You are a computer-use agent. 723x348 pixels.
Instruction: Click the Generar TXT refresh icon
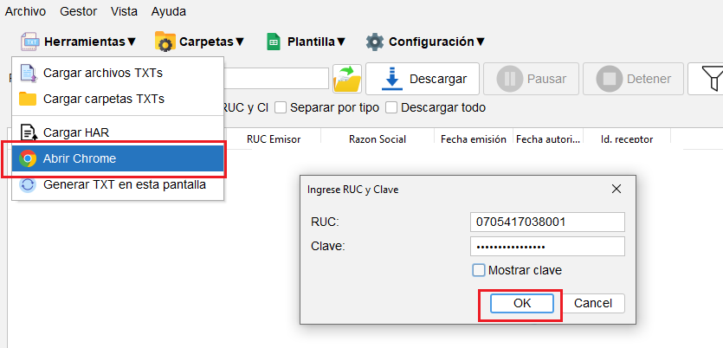coord(28,184)
